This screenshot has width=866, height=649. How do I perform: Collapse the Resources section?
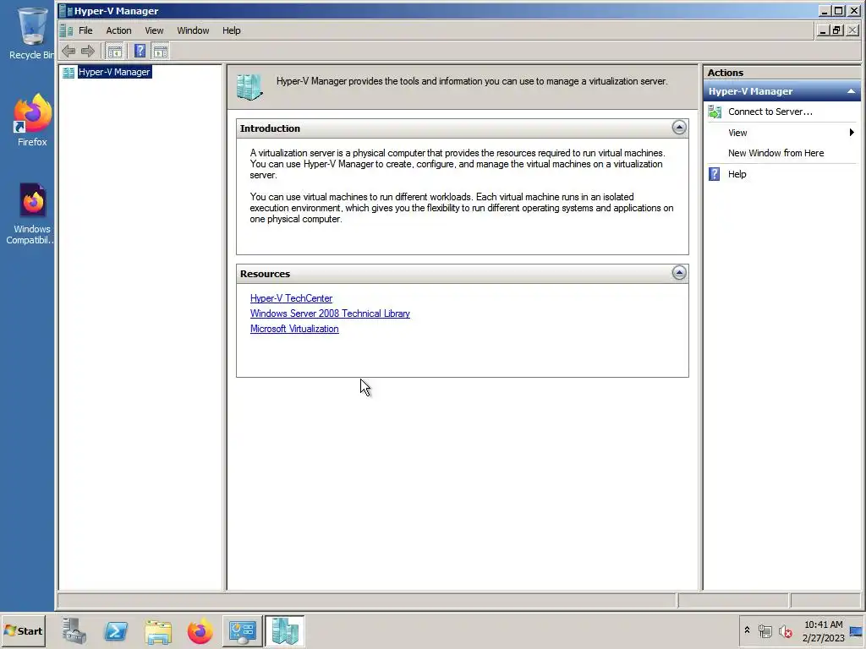coord(679,273)
